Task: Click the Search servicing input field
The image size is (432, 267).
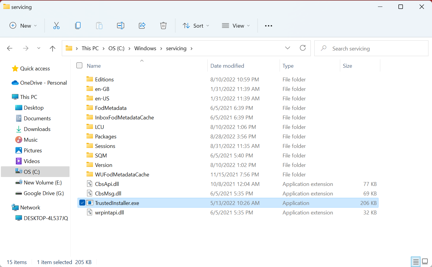Action: (371, 48)
